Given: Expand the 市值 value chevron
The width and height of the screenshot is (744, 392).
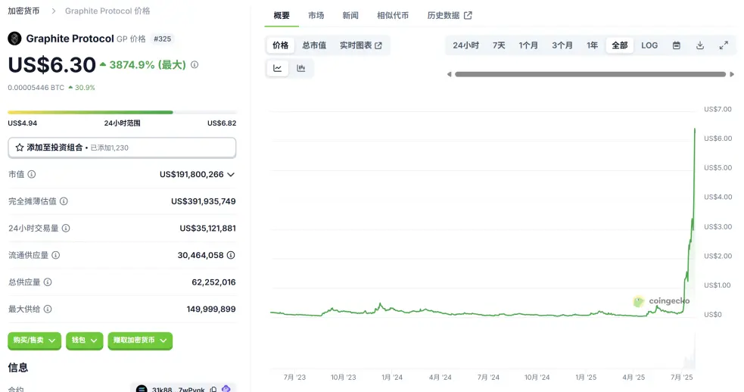Looking at the screenshot, I should [231, 174].
